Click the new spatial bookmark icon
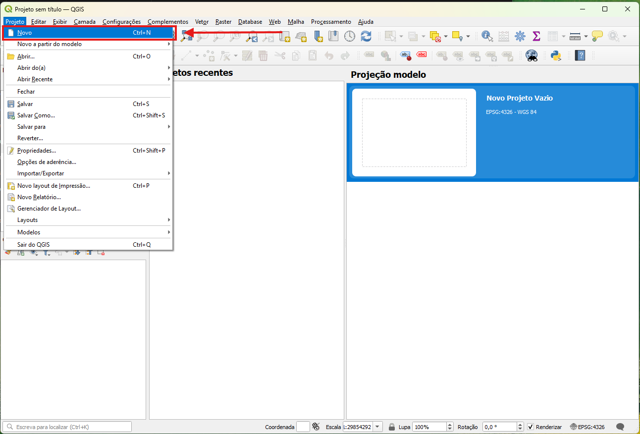Image resolution: width=640 pixels, height=434 pixels. coord(318,36)
